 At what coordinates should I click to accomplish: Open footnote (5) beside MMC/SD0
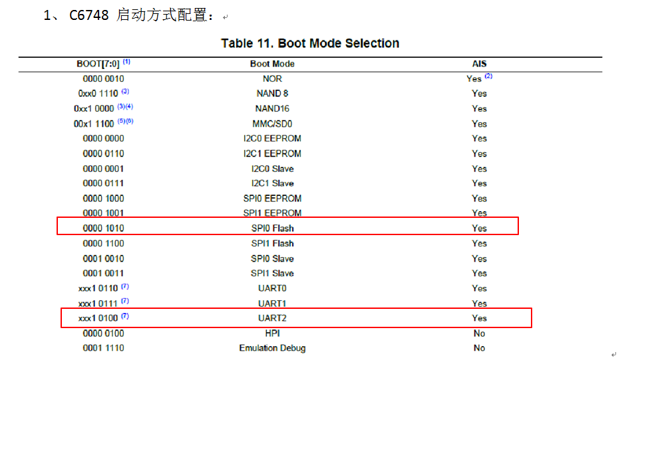[121, 122]
